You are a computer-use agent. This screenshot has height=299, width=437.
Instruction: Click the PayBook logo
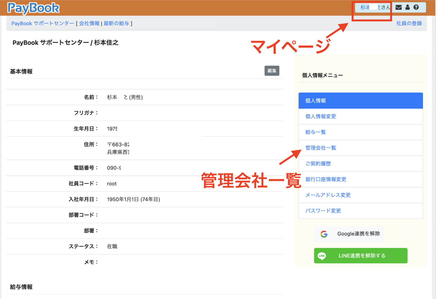pyautogui.click(x=33, y=8)
